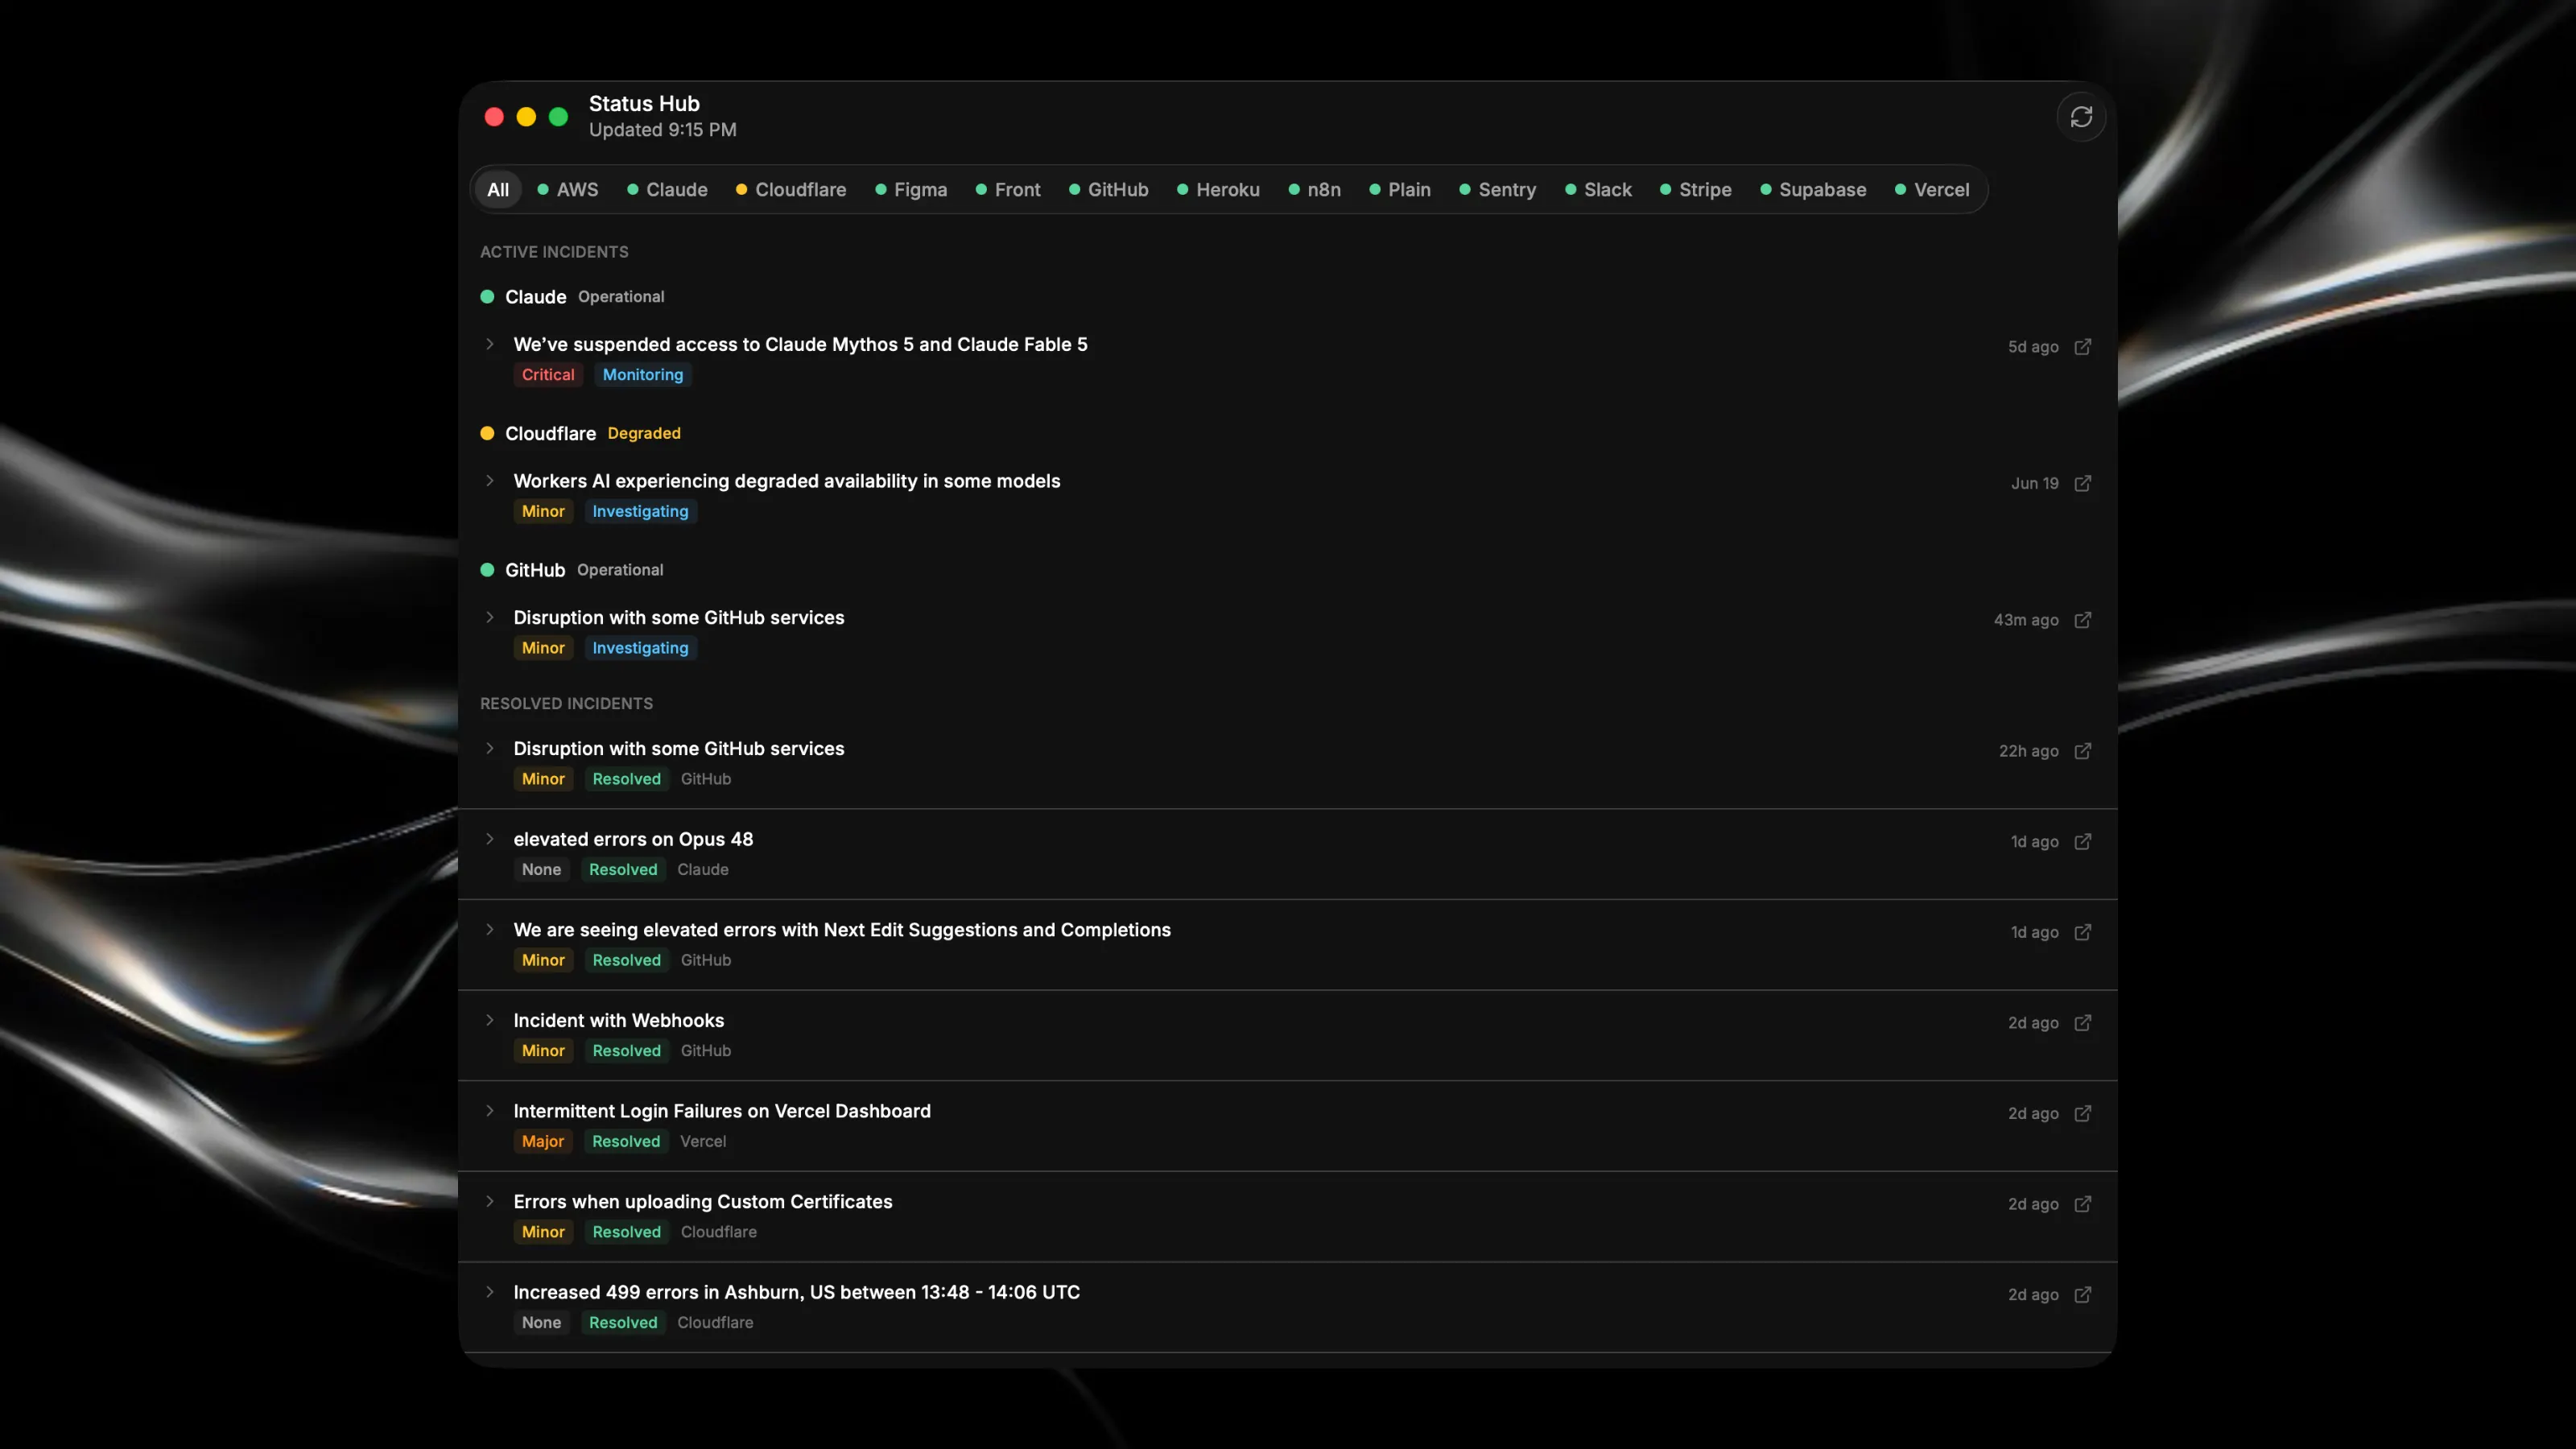The height and width of the screenshot is (1449, 2576).
Task: Click the Active Incidents section heading
Action: pyautogui.click(x=554, y=252)
